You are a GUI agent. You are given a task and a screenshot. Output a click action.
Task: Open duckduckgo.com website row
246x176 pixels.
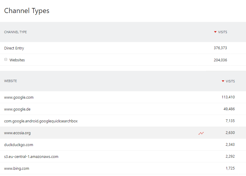point(123,145)
